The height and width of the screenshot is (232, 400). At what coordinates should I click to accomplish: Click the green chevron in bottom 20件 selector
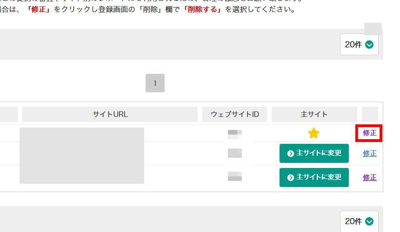[369, 222]
